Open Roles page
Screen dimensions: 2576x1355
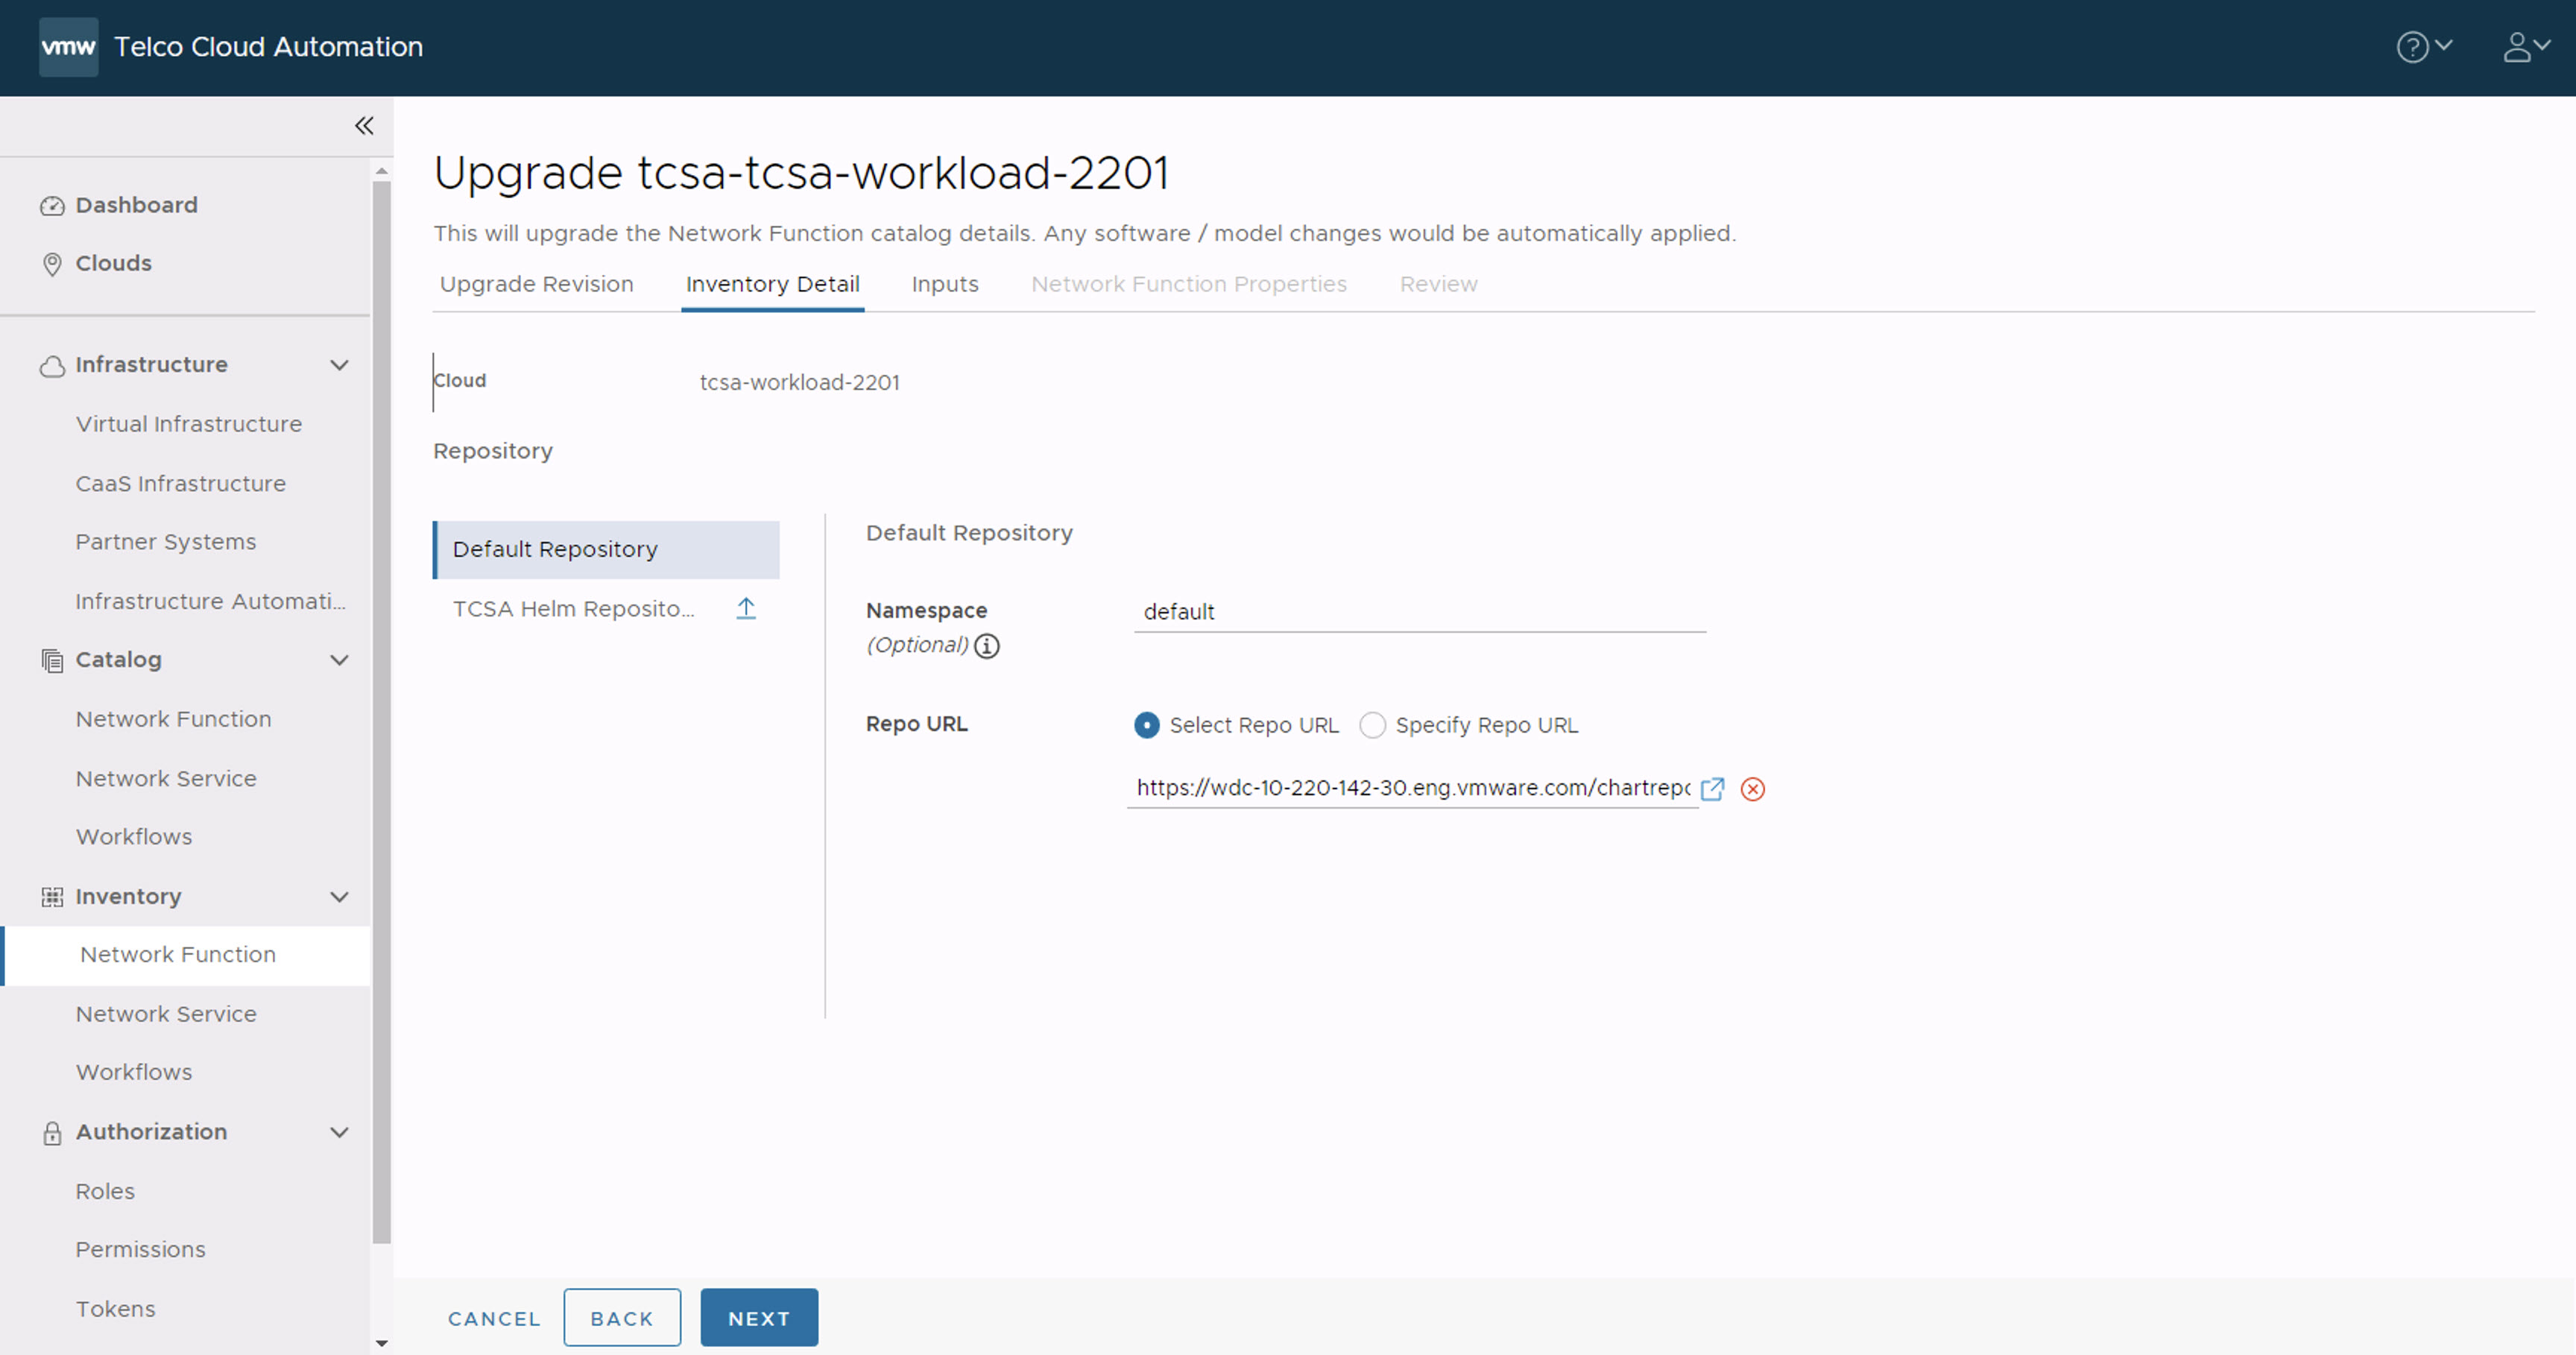tap(105, 1191)
